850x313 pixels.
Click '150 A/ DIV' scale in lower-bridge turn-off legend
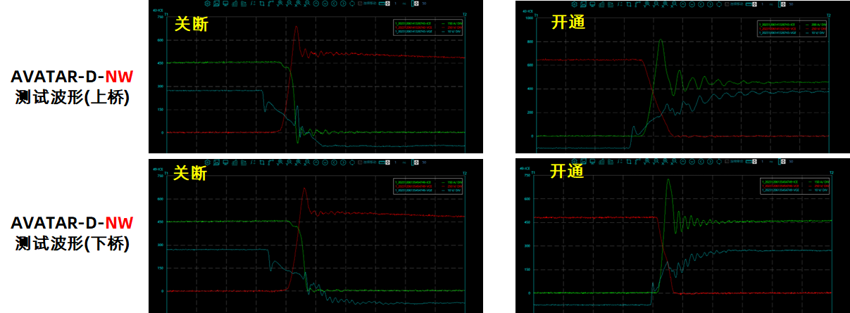tap(454, 182)
